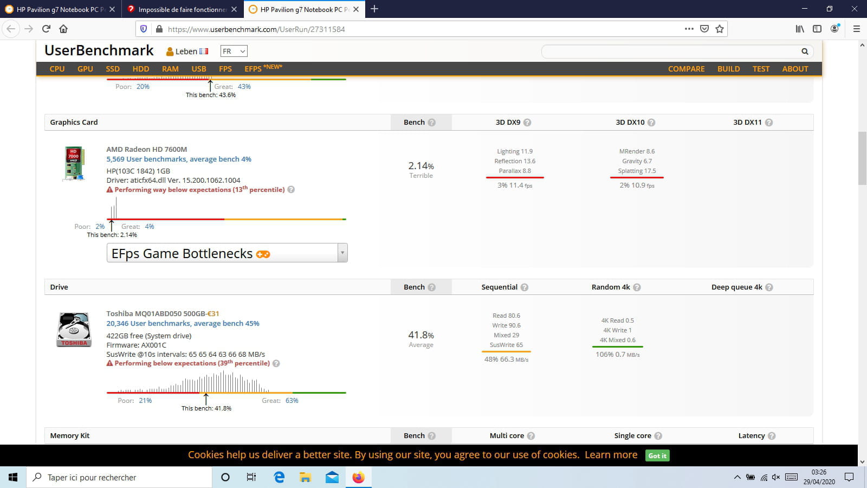Click help icon next to 3D DX11
This screenshot has width=867, height=488.
pos(768,123)
